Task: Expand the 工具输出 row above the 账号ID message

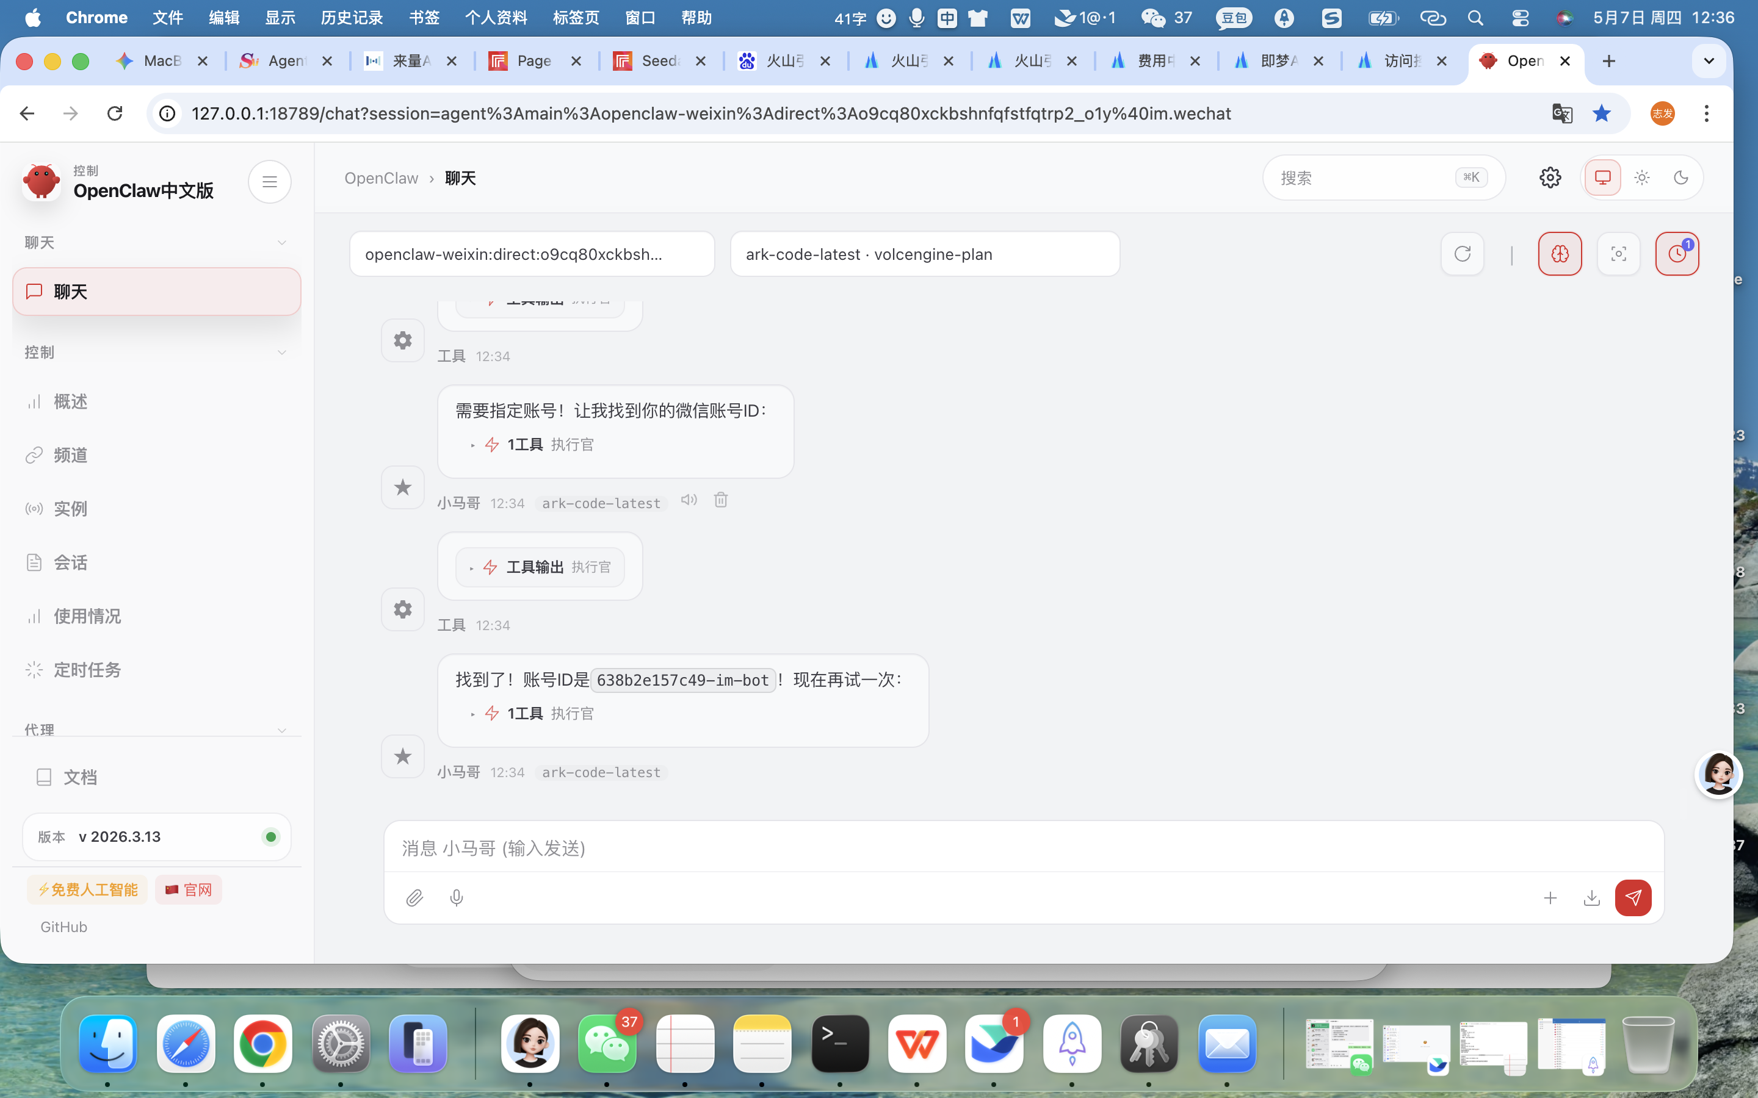Action: (x=540, y=567)
